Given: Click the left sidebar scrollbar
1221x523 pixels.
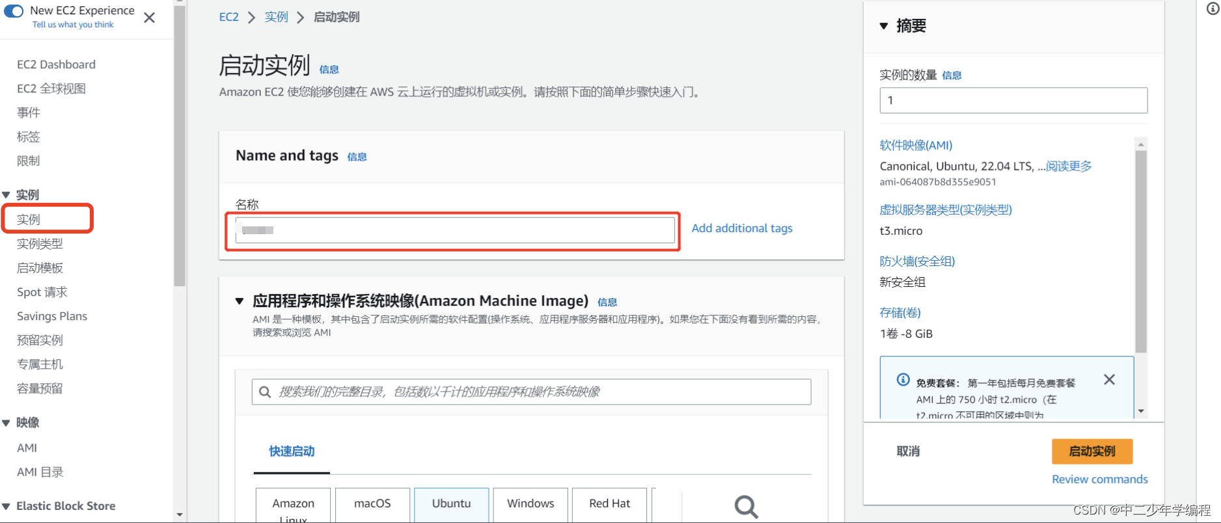Looking at the screenshot, I should pos(180,146).
